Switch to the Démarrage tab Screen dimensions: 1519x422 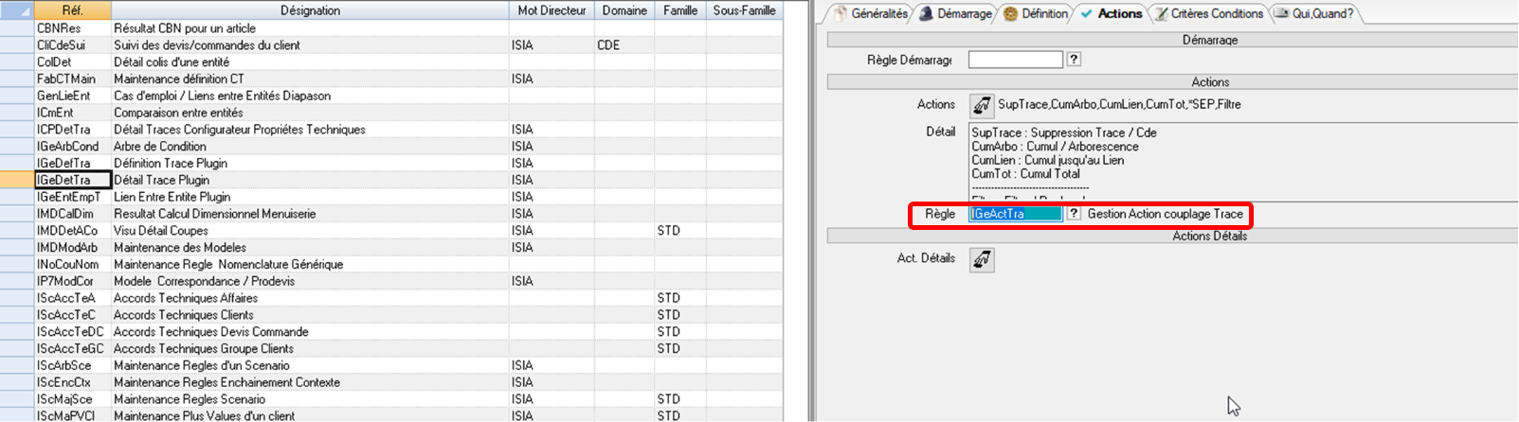pos(957,13)
